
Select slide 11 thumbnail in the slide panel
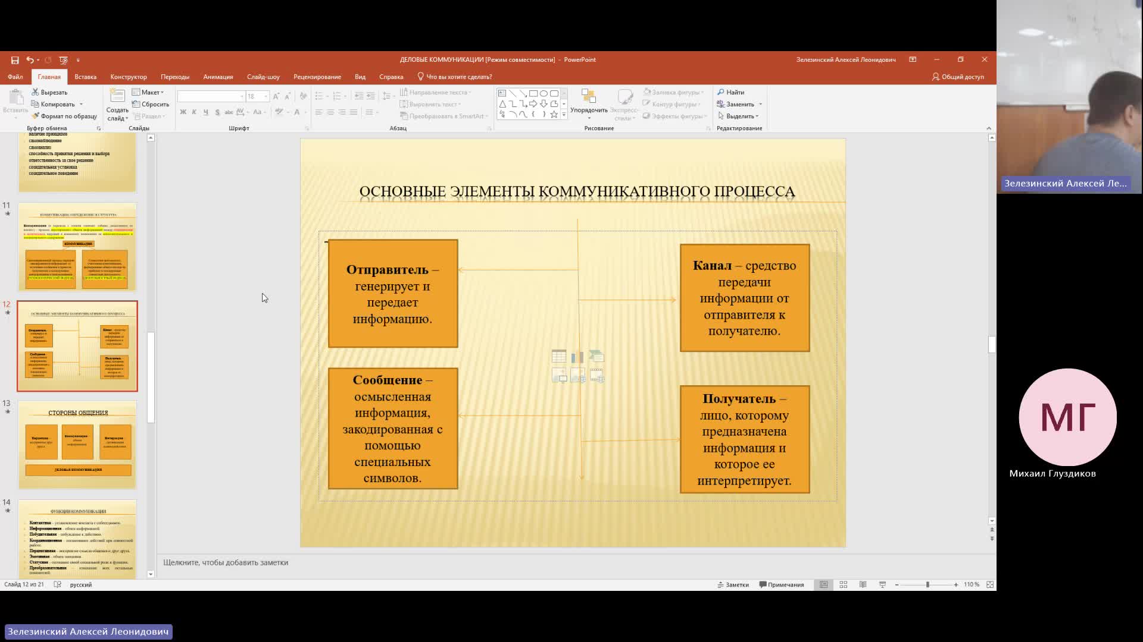click(x=77, y=247)
